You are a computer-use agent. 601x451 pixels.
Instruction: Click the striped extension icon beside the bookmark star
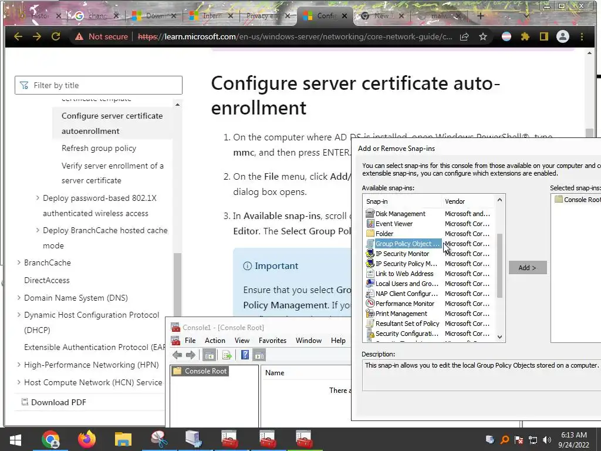[507, 36]
